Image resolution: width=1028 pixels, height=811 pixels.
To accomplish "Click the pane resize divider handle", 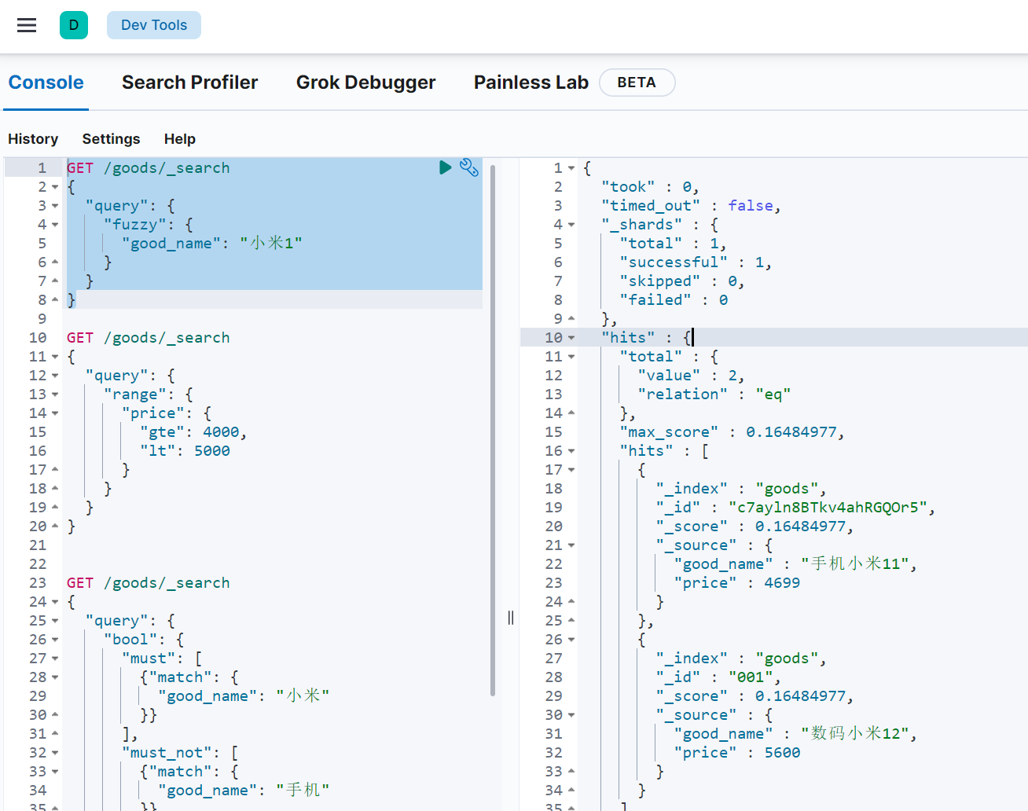I will click(511, 618).
